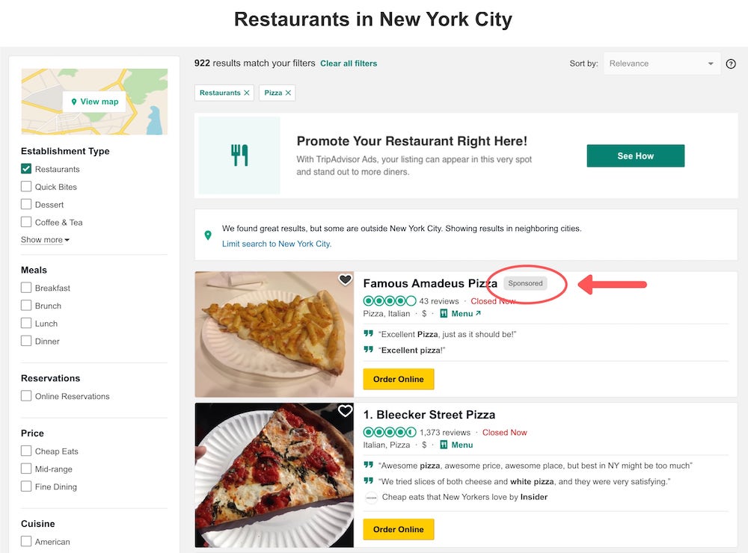The image size is (748, 553).
Task: Check the Cheap Eats price filter
Action: tap(26, 451)
